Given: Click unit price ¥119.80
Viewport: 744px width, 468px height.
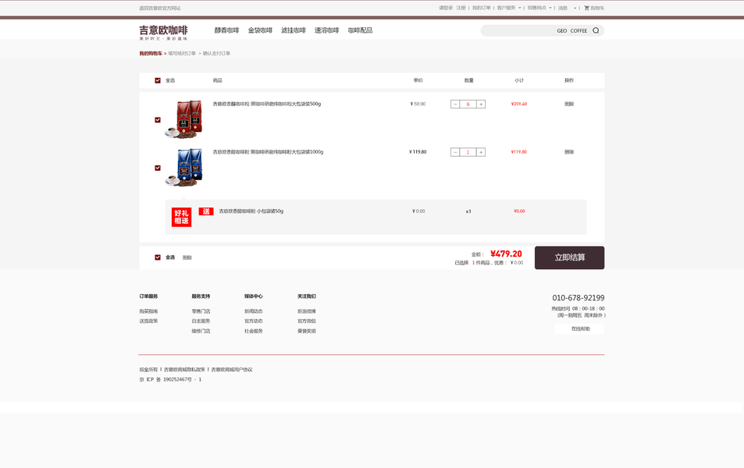Looking at the screenshot, I should click(418, 152).
